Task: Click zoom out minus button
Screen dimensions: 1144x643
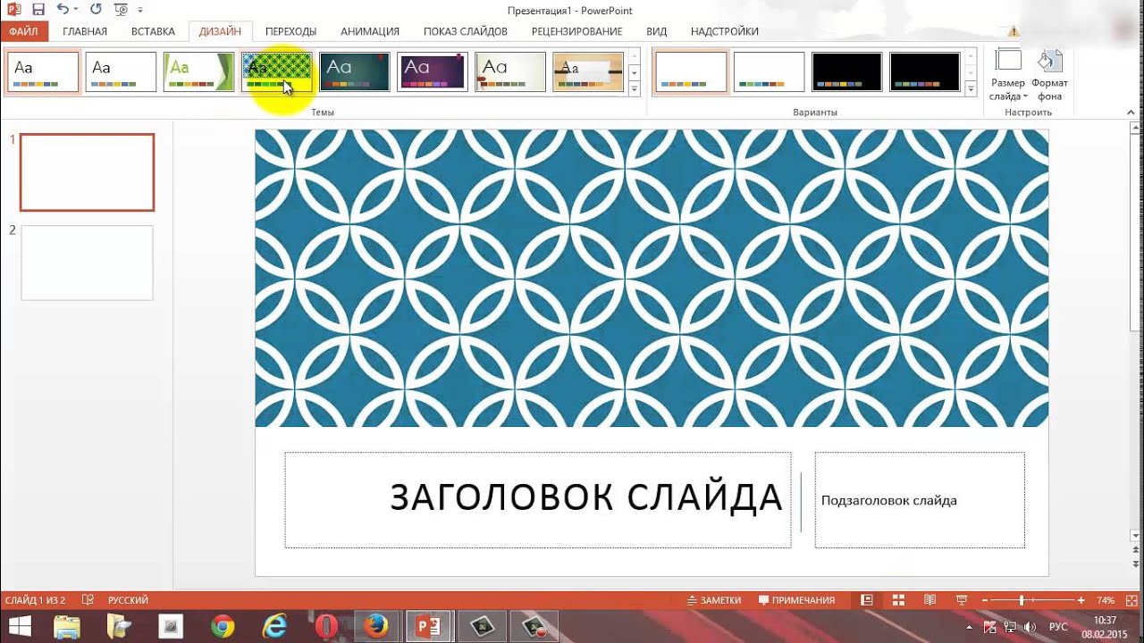Action: pyautogui.click(x=986, y=600)
